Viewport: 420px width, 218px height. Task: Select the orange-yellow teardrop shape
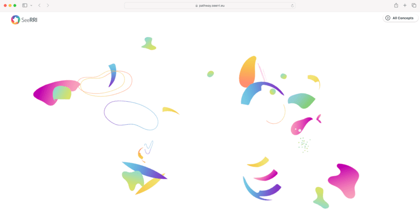[247, 72]
